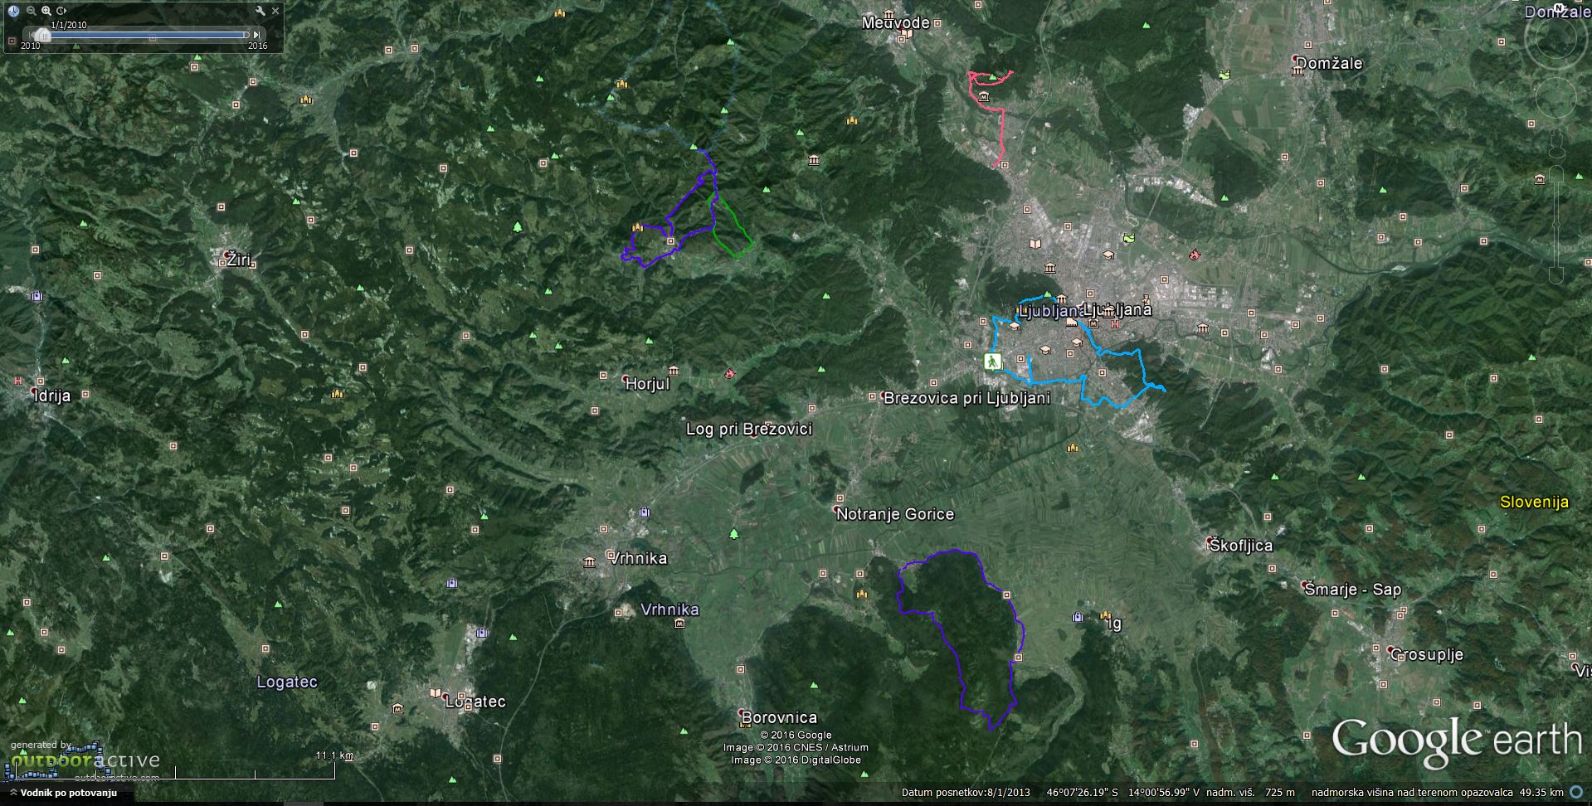Jump to the end of the timeline
Screen dimensions: 1592x806
(257, 35)
